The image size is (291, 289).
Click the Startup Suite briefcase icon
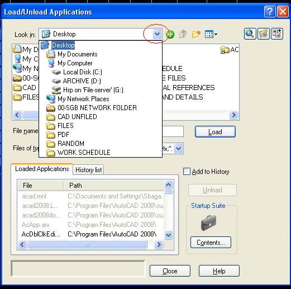209,222
